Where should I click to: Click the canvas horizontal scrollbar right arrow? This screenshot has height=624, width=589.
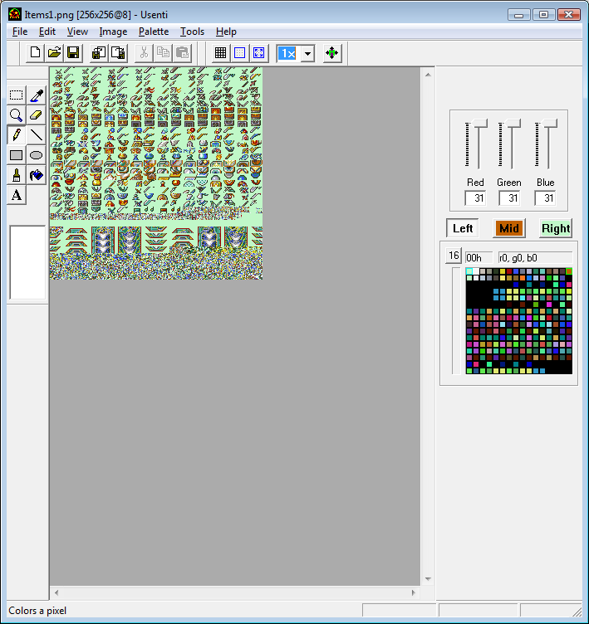click(414, 592)
